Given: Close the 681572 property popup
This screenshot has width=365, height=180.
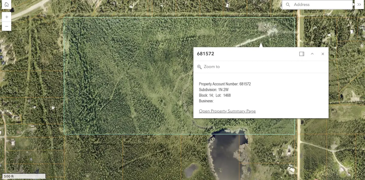Looking at the screenshot, I should [x=323, y=54].
